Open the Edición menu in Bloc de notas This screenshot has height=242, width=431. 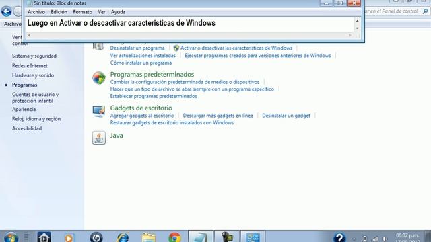click(x=59, y=12)
